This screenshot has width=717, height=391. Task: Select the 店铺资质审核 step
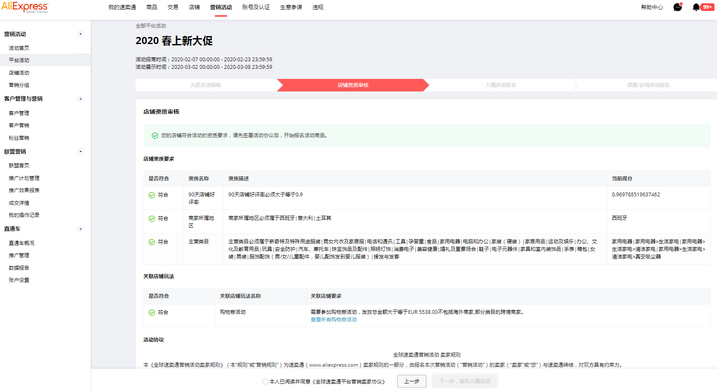[353, 85]
